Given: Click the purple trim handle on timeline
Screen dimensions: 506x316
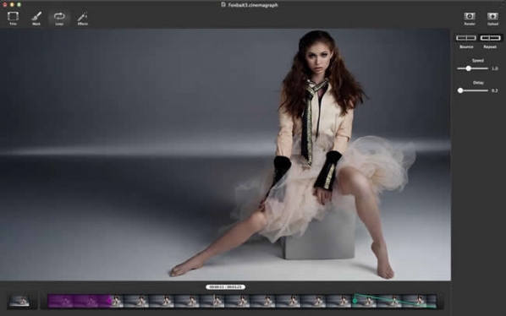Looking at the screenshot, I should tap(110, 301).
